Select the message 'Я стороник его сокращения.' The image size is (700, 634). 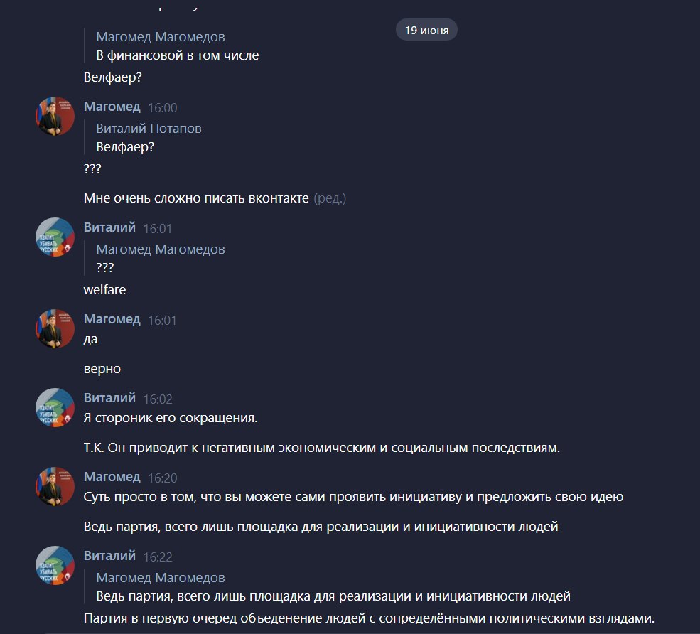(171, 418)
